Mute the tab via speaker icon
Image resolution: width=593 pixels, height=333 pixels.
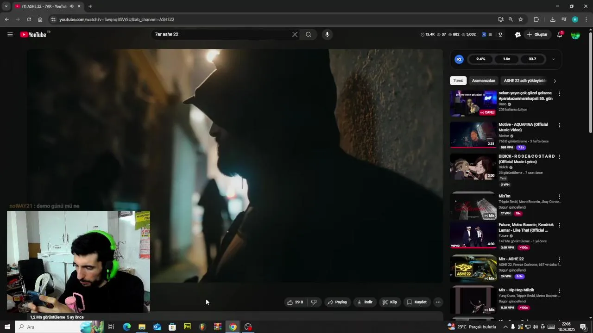71,6
